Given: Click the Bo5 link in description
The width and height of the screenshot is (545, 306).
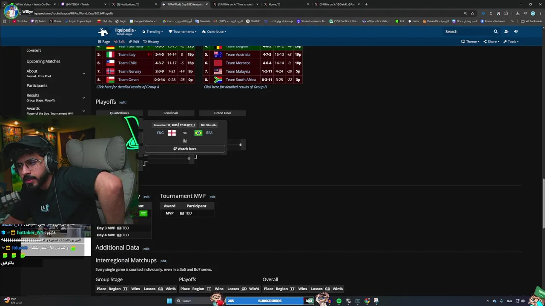Looking at the screenshot, I should coord(183,269).
